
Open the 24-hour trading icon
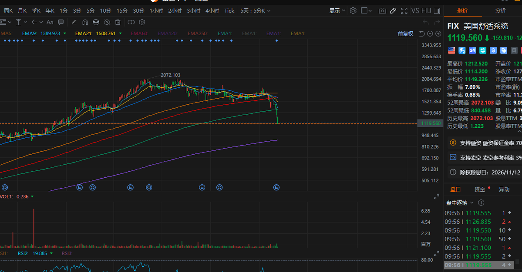tap(472, 50)
